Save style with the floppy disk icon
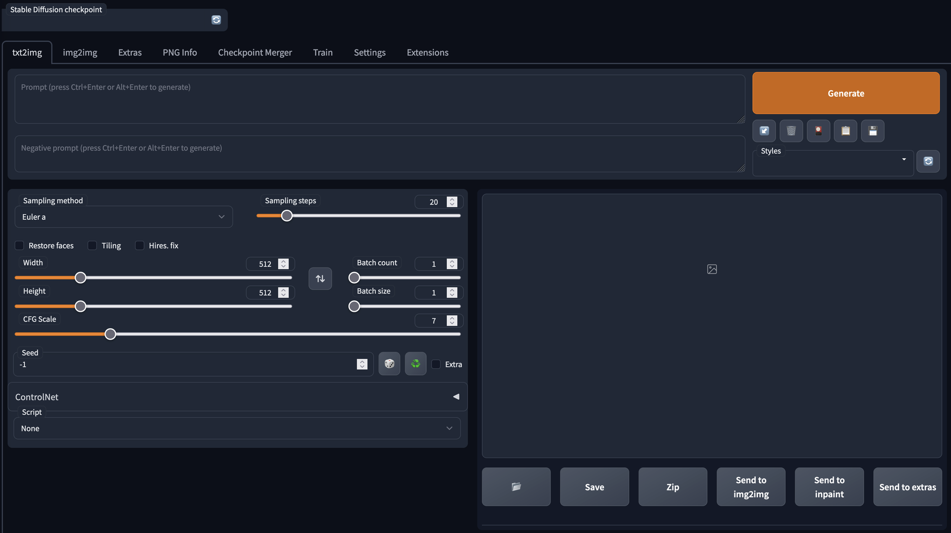The image size is (951, 533). [x=873, y=131]
